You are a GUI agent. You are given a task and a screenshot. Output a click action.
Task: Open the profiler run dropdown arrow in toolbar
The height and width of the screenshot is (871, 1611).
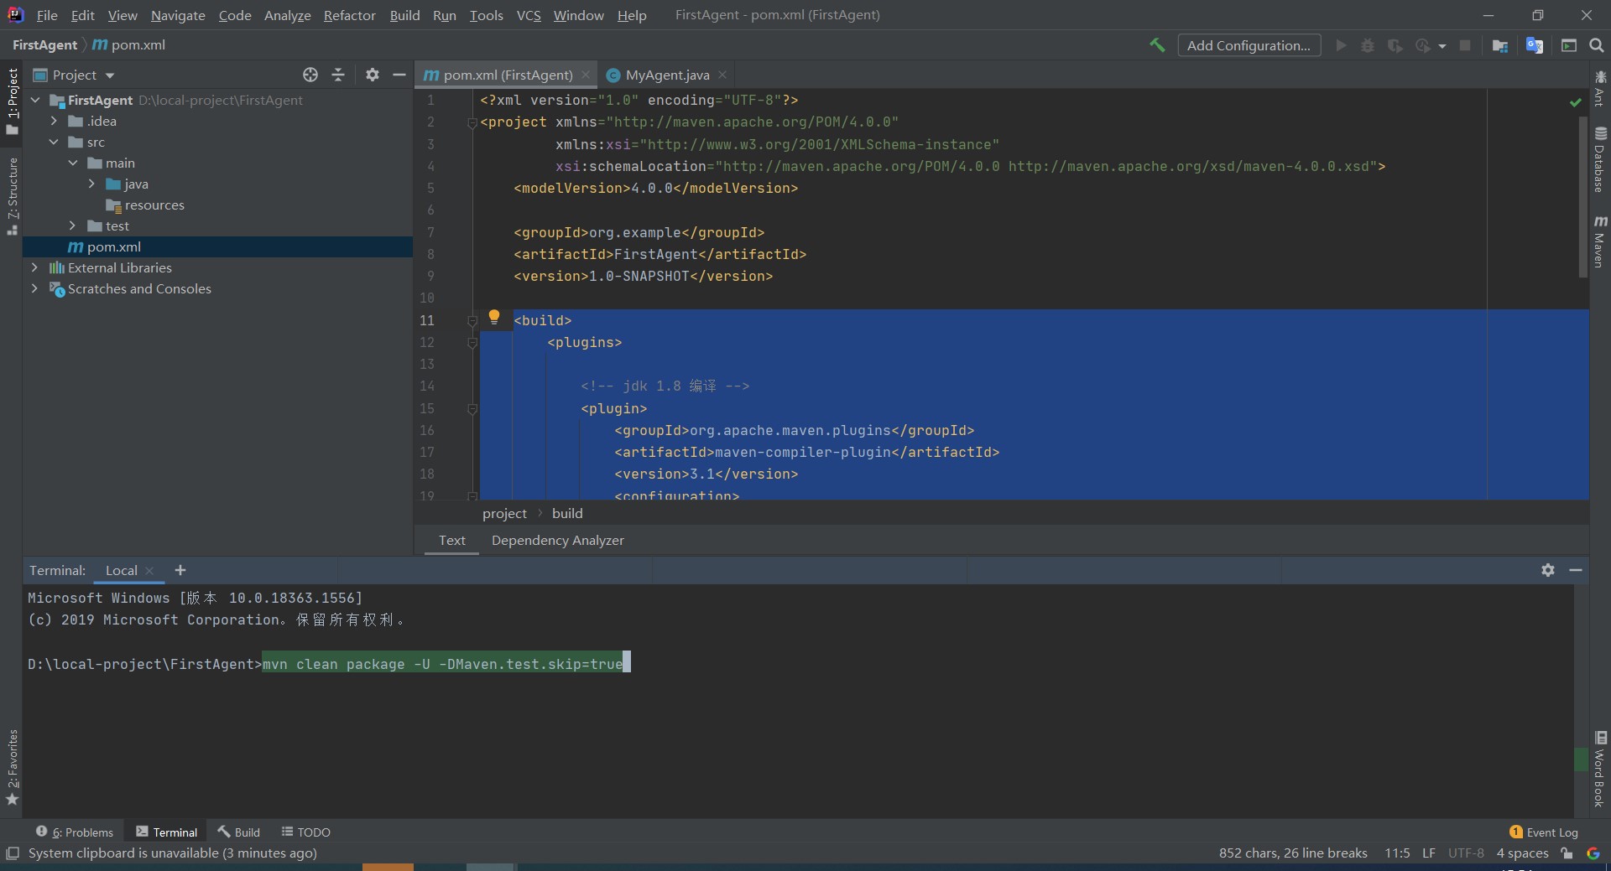tap(1442, 46)
